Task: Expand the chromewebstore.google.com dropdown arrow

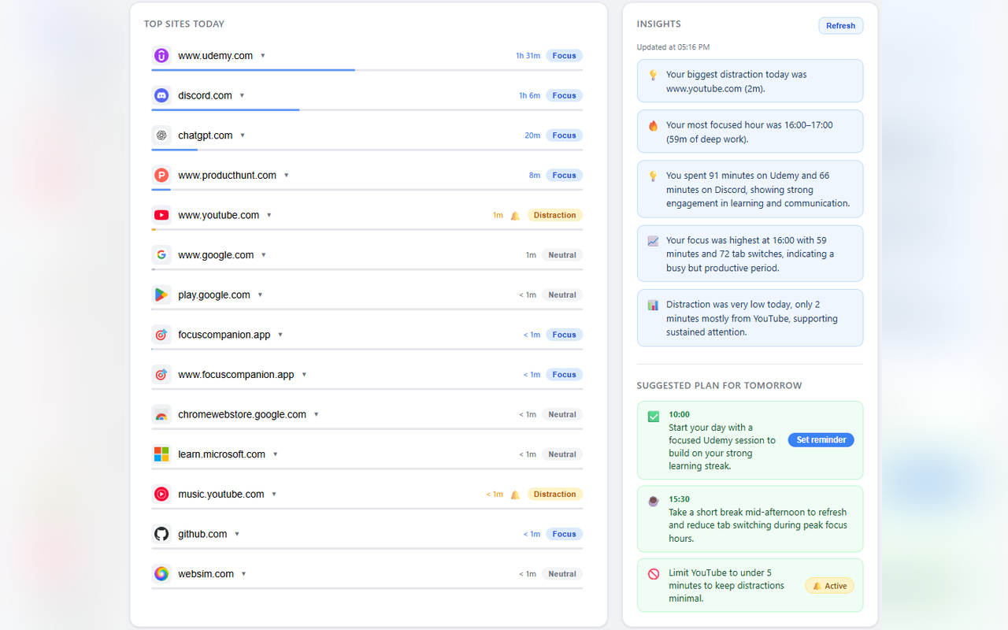Action: click(316, 414)
